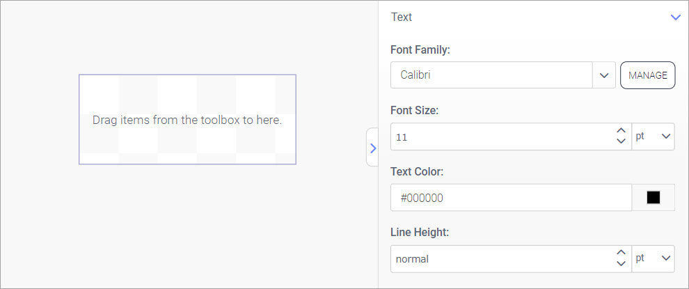Collapse the Text section chevron
Viewport: 689px width, 289px height.
pyautogui.click(x=675, y=17)
